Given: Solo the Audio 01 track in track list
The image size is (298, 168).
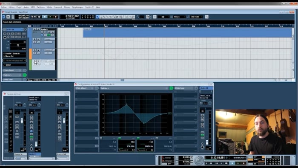Looking at the screenshot, I should pos(38,29).
